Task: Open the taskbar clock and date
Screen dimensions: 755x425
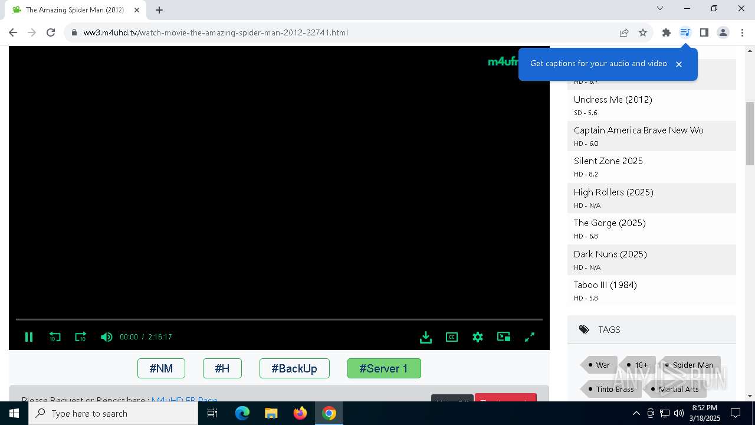Action: [x=705, y=413]
